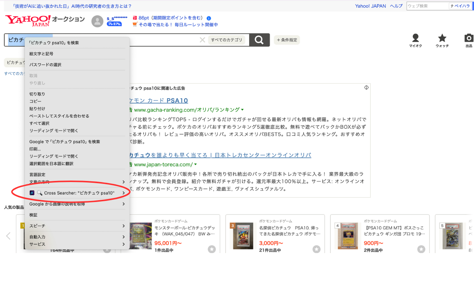The width and height of the screenshot is (474, 296).
Task: Open thumbnail of モンスターボール-ピカチュウデッキ card
Action: click(140, 236)
